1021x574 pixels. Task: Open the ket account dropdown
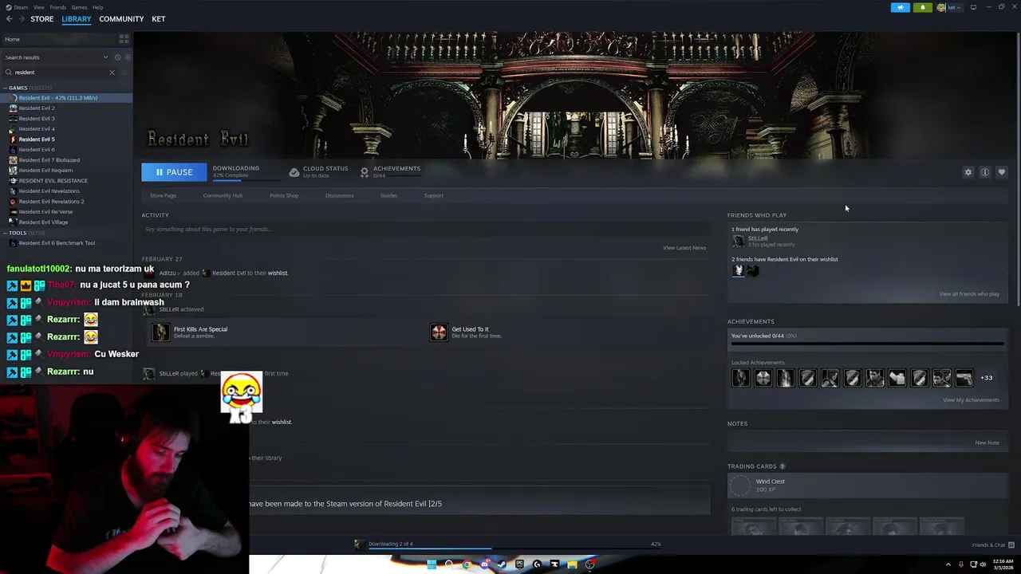(951, 7)
